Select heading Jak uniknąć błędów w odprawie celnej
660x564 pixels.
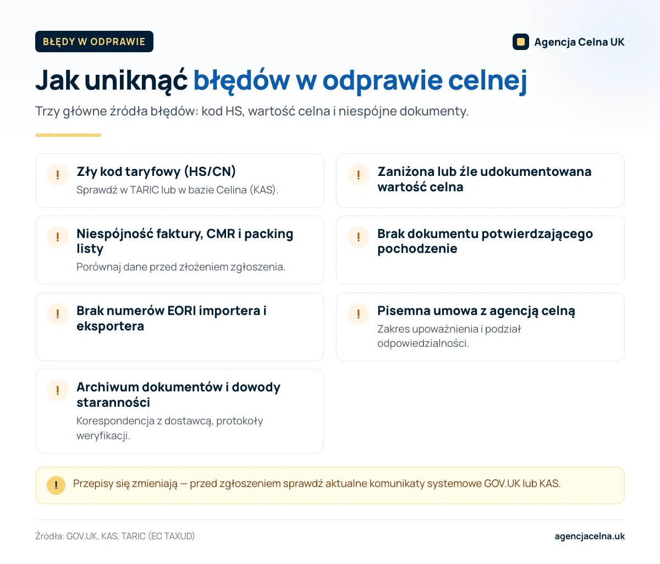pos(281,80)
